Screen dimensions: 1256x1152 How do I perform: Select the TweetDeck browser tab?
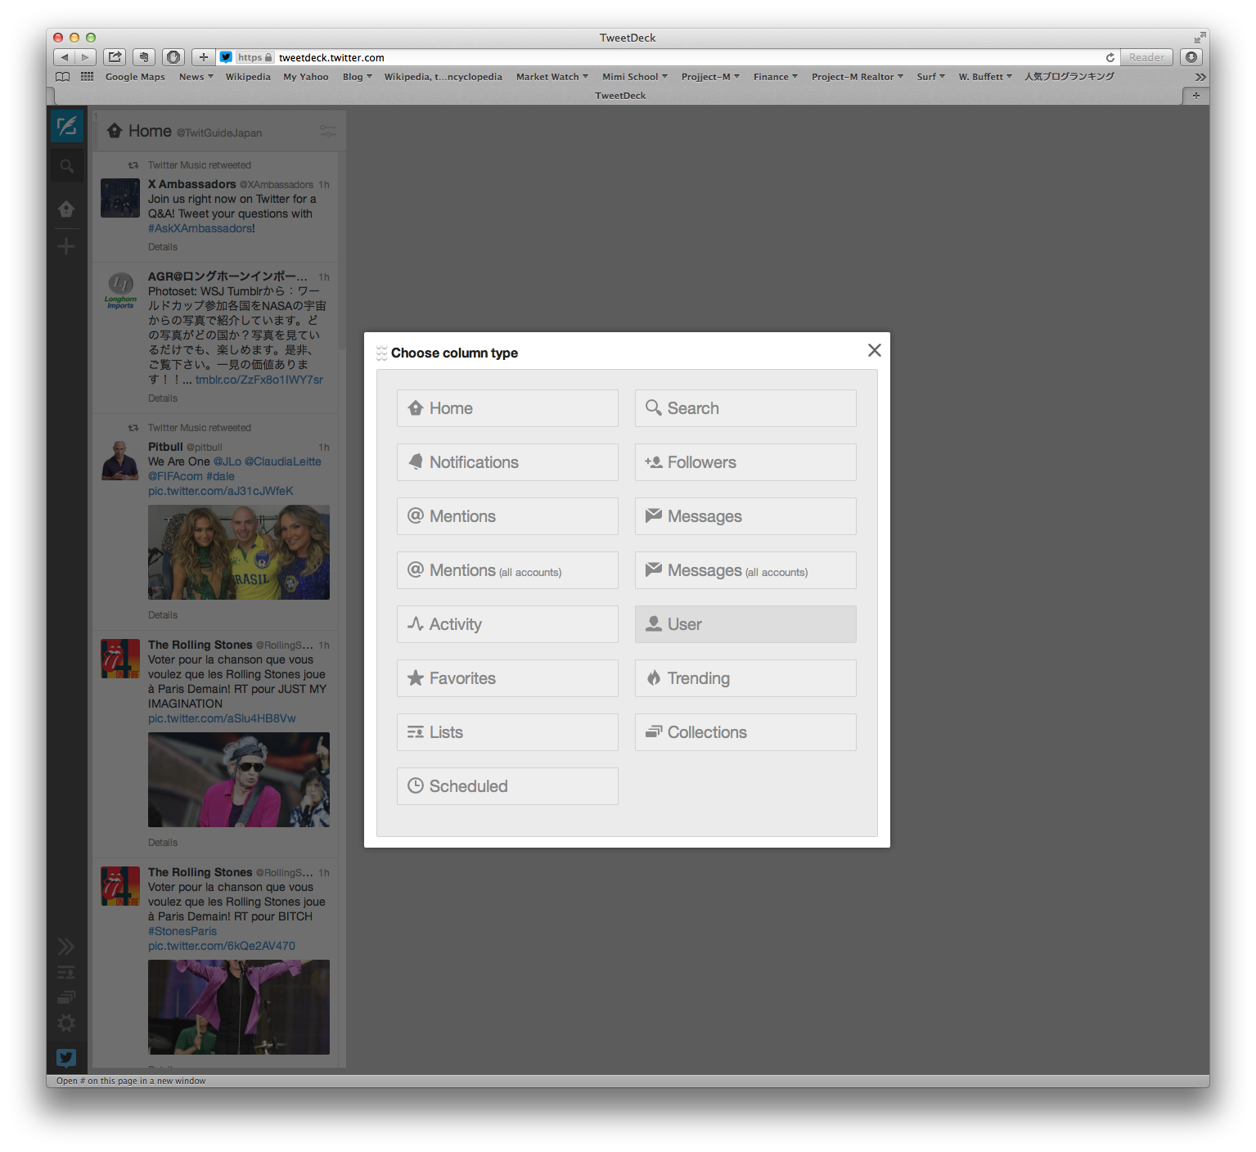click(x=620, y=96)
